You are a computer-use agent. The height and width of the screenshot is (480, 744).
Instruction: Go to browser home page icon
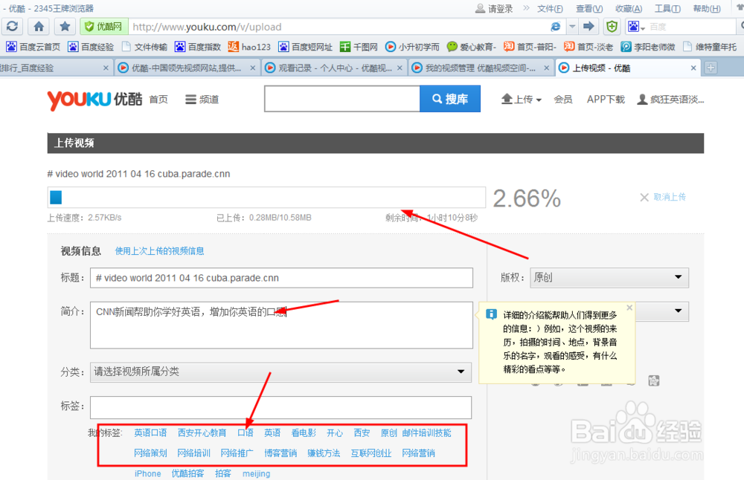[x=39, y=27]
